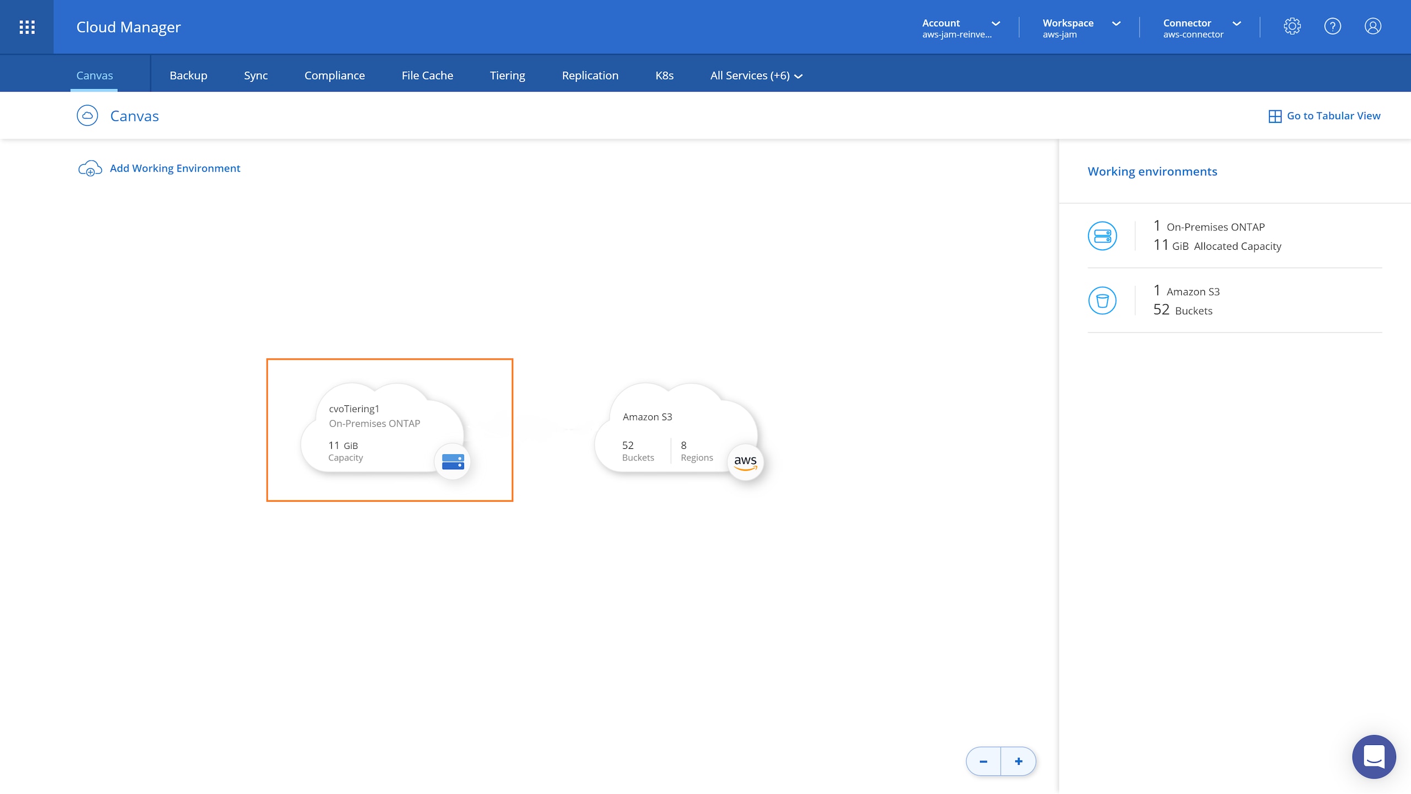This screenshot has width=1411, height=794.
Task: Expand the Account dropdown
Action: coord(961,28)
